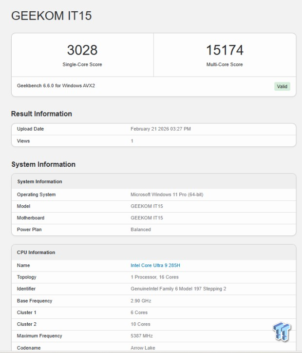Select the 2.90 GHz value

point(141,301)
